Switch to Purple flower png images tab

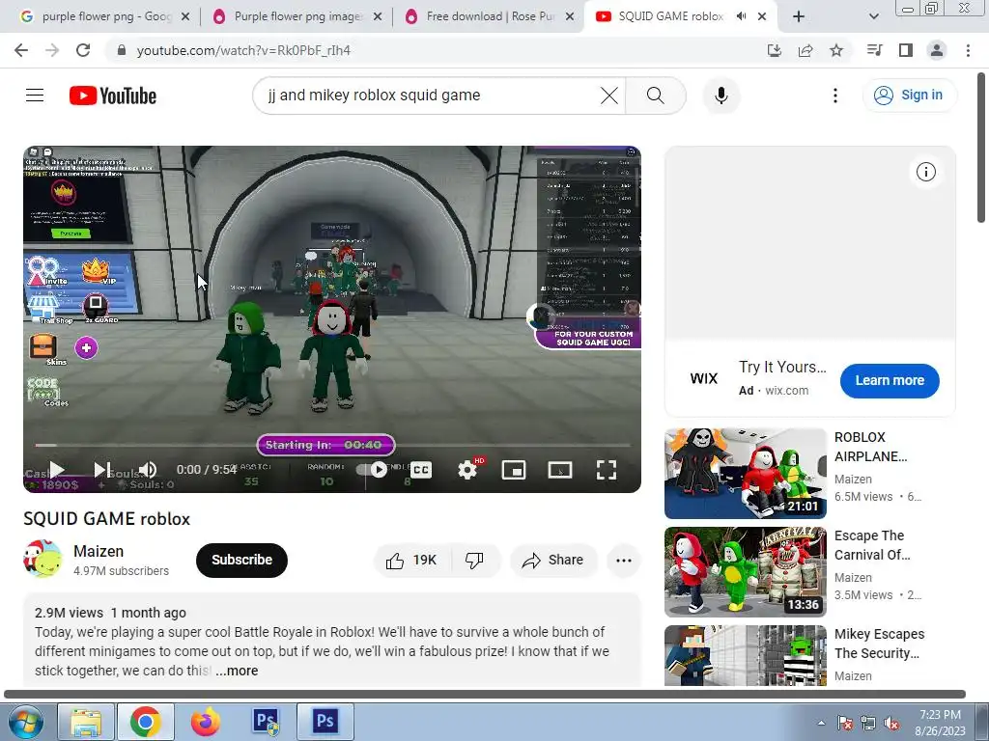pyautogui.click(x=297, y=16)
